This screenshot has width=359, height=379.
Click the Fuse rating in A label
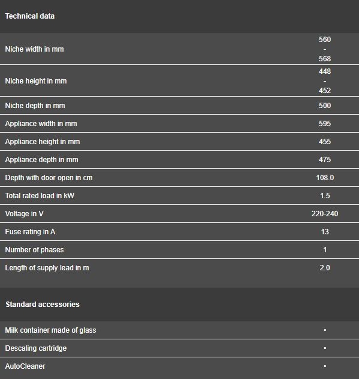(x=30, y=232)
